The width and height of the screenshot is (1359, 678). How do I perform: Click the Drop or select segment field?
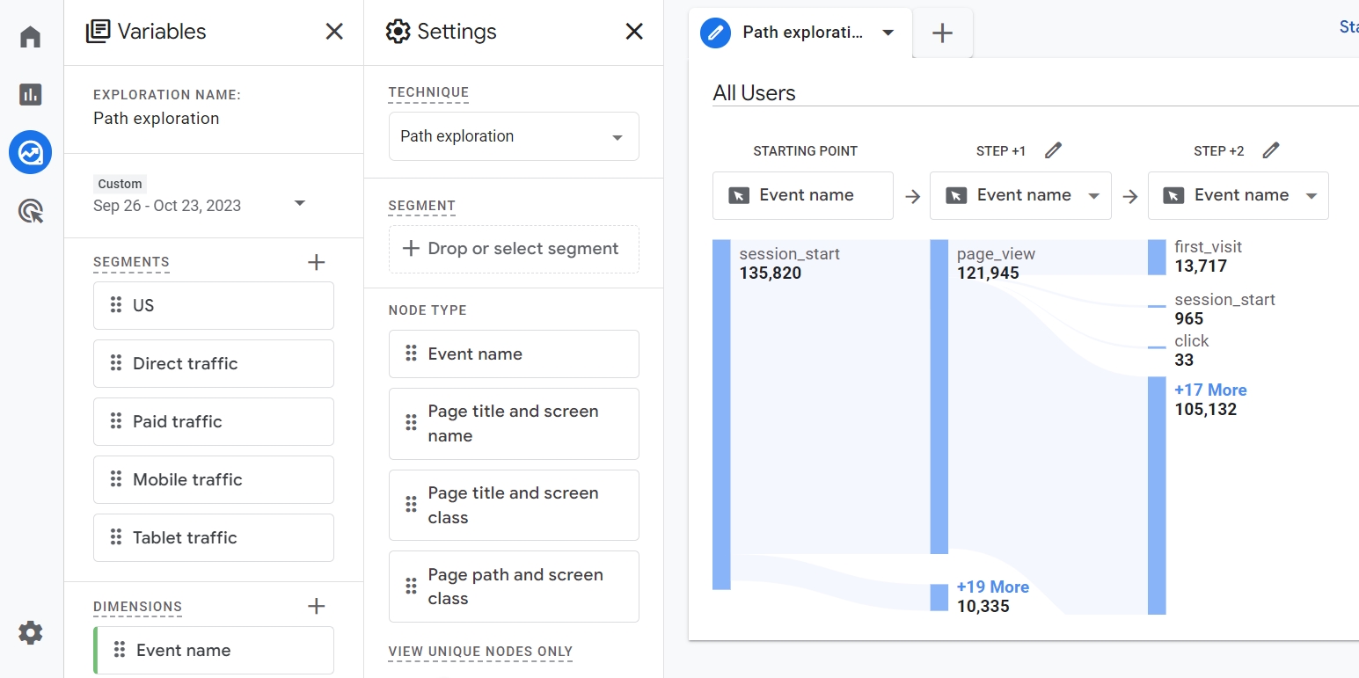point(514,249)
